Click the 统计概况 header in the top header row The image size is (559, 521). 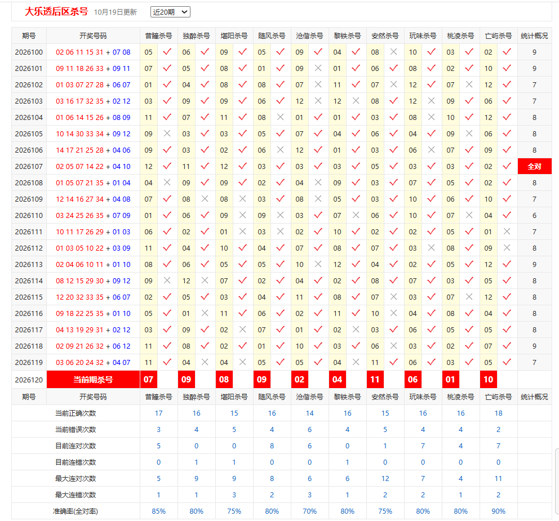(x=534, y=36)
